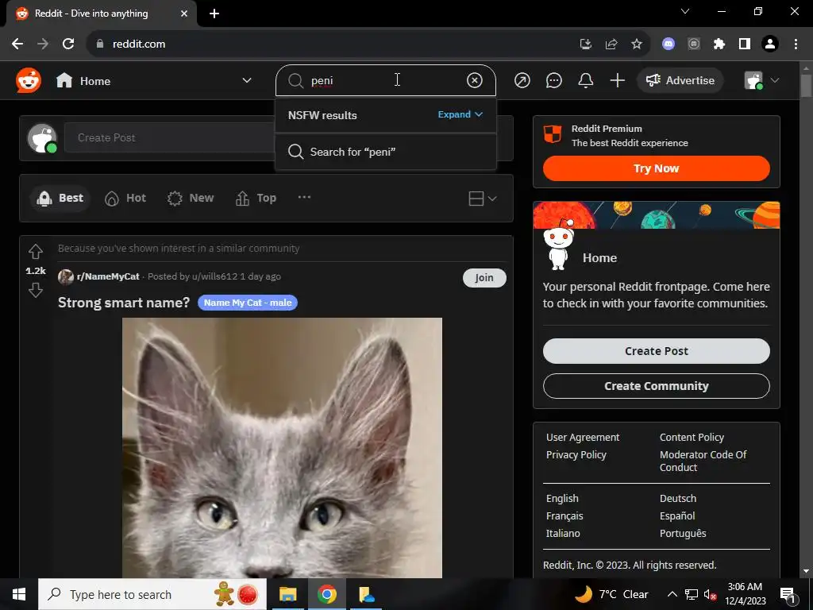Sort the feed by Best
The height and width of the screenshot is (610, 813).
point(60,198)
